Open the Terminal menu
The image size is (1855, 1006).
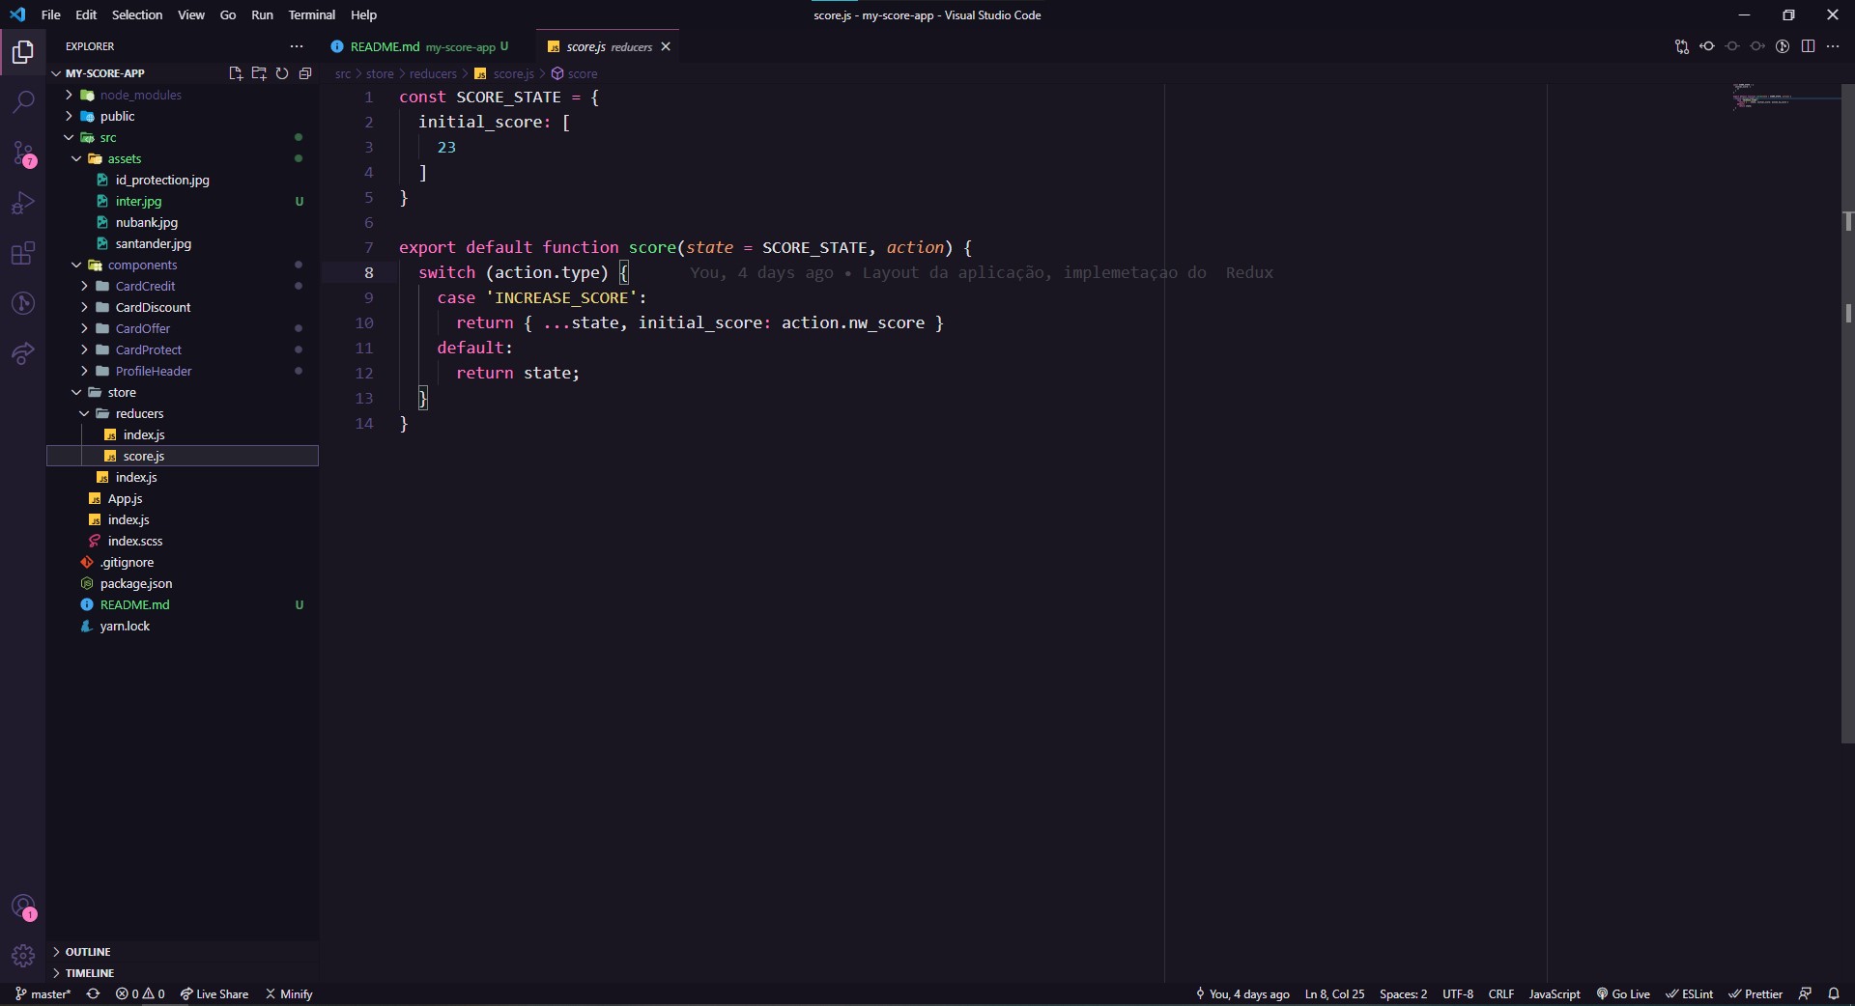point(311,14)
